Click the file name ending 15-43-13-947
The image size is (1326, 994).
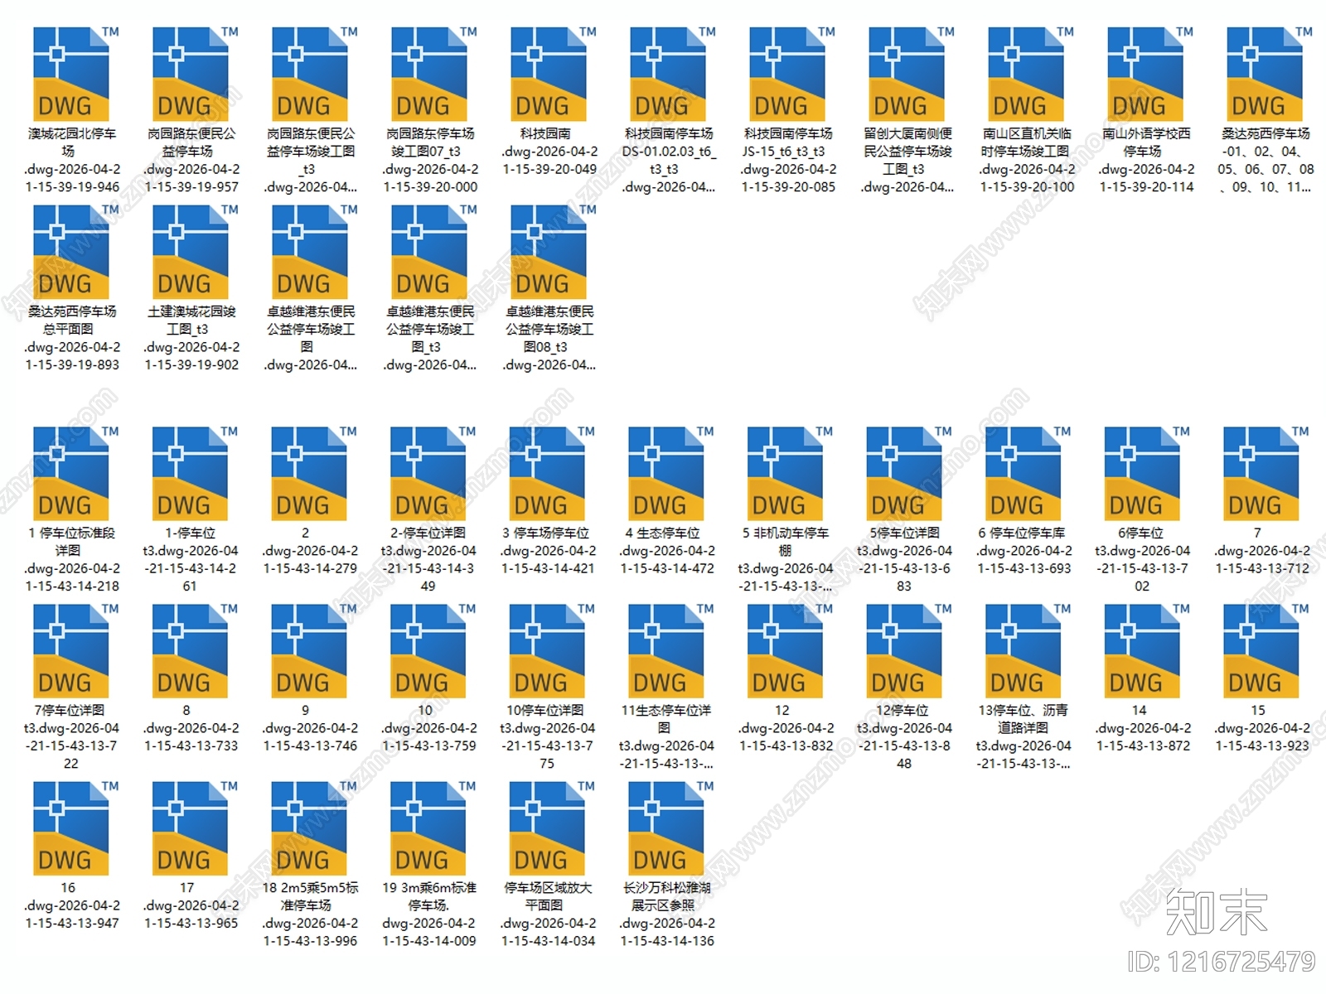[71, 905]
